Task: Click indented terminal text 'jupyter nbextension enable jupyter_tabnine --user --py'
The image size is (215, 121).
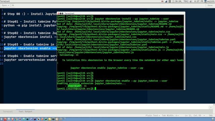Action: pyautogui.click(x=107, y=68)
